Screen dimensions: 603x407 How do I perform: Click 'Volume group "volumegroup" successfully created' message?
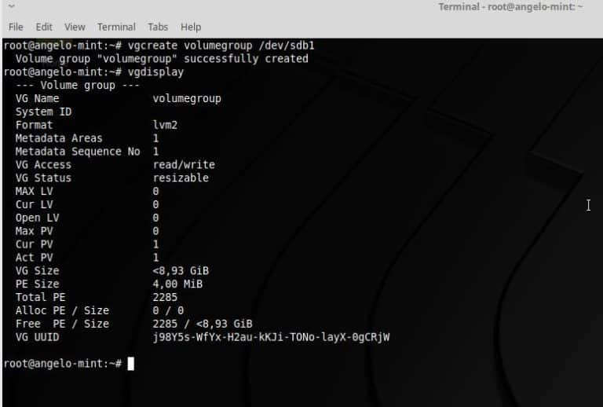click(x=162, y=59)
